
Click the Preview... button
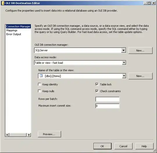[x=49, y=134]
